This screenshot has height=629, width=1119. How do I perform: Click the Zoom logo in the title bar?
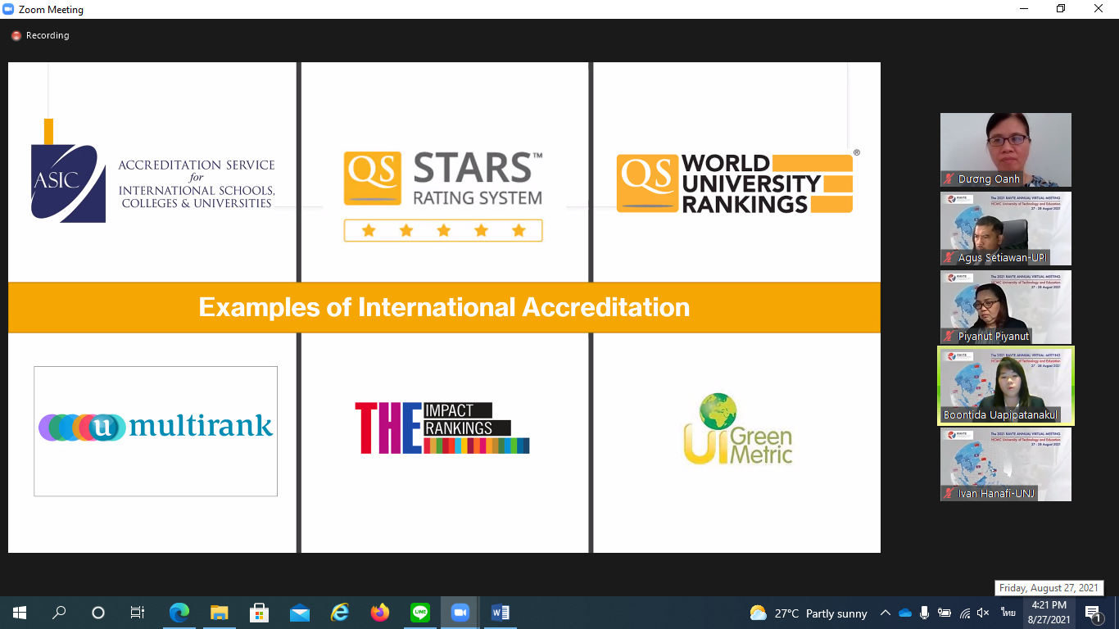[x=8, y=10]
